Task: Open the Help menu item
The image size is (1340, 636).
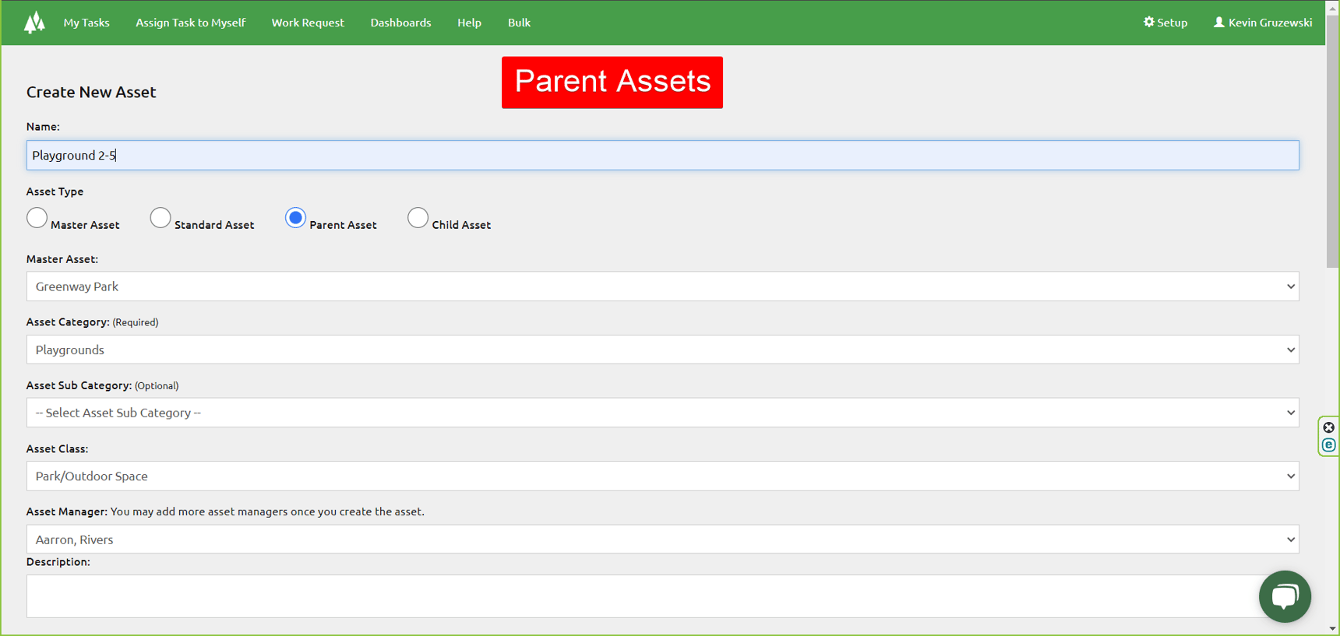Action: 469,23
